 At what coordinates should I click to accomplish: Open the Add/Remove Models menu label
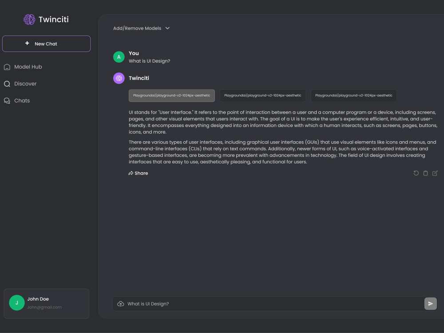(137, 28)
